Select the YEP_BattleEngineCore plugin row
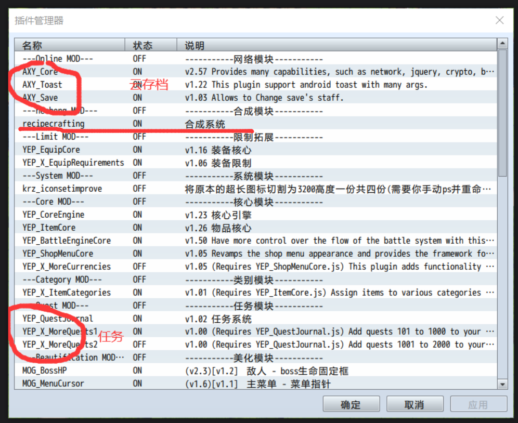This screenshot has width=518, height=423. 256,241
